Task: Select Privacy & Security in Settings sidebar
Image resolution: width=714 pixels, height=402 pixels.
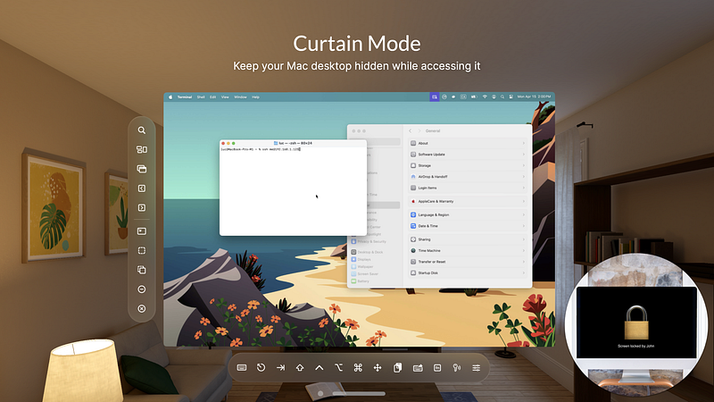Action: (x=369, y=241)
